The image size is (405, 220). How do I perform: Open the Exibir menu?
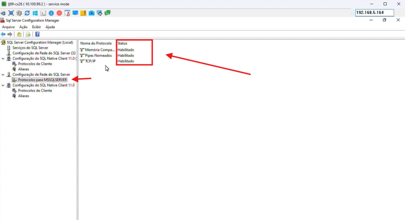pyautogui.click(x=36, y=27)
